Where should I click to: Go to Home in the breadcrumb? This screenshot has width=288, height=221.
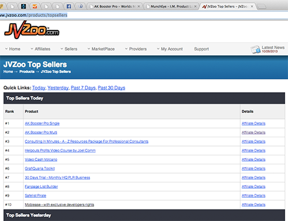(x=8, y=72)
